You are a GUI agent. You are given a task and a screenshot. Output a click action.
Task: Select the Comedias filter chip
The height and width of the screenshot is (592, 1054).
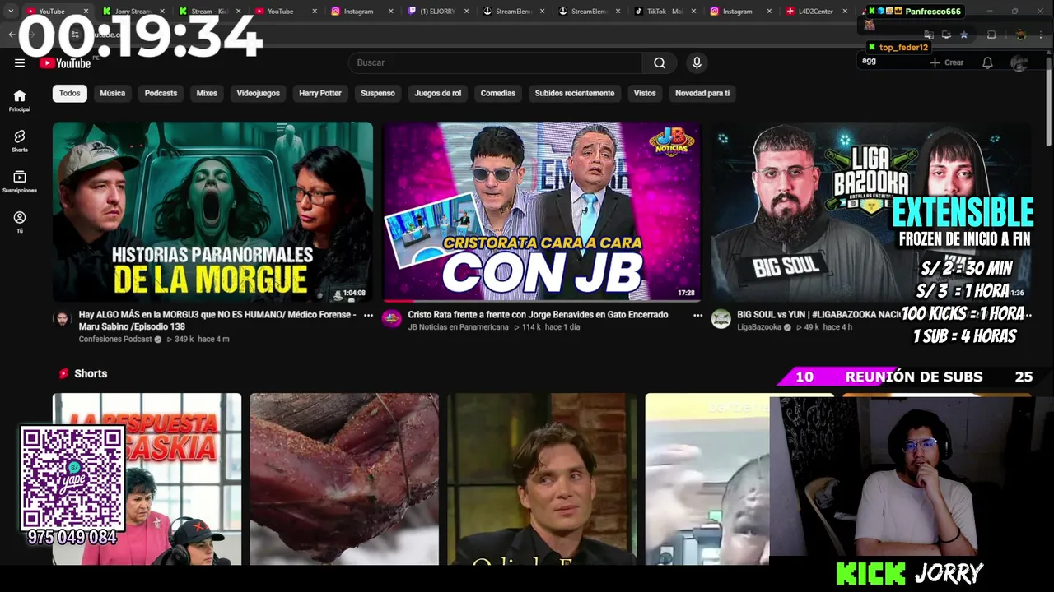click(x=498, y=93)
